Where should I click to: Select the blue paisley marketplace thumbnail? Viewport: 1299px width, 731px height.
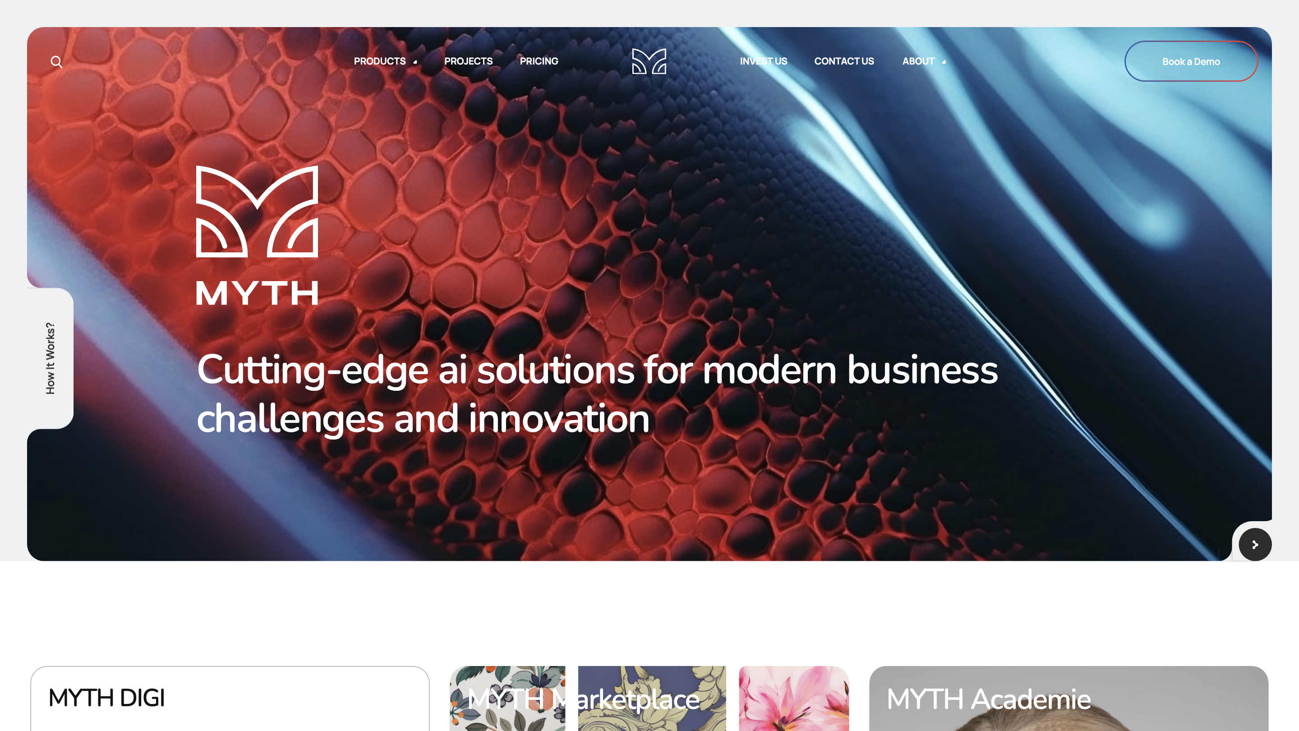652,698
